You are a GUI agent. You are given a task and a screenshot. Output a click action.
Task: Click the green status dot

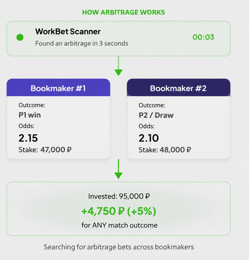click(x=20, y=37)
